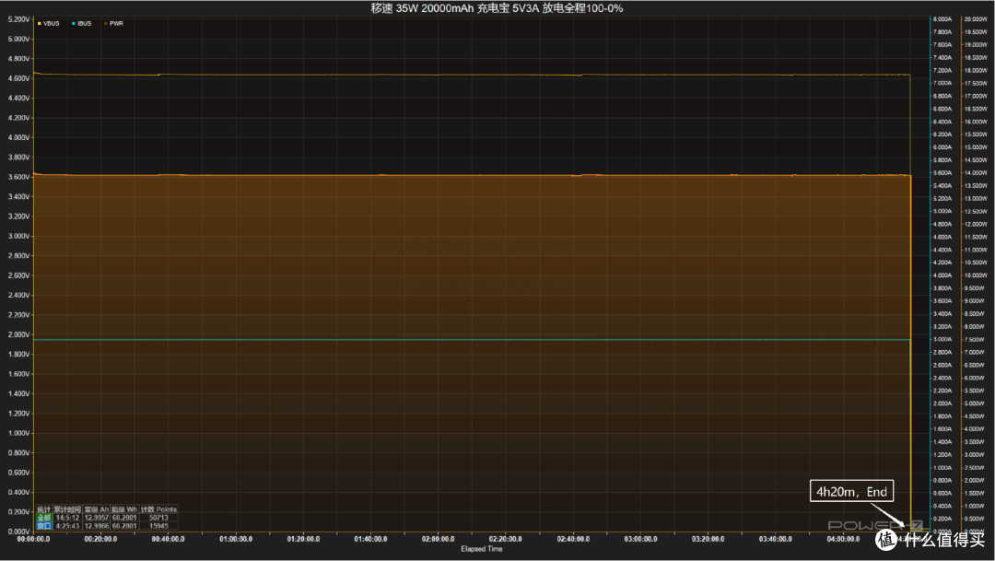
Task: Click the 50713 points count cell
Action: [158, 518]
